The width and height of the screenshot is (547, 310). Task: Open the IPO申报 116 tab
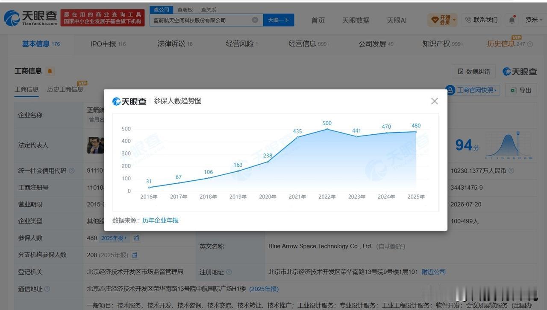click(108, 44)
